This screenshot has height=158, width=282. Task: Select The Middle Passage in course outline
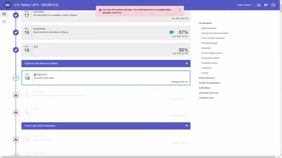209,43
